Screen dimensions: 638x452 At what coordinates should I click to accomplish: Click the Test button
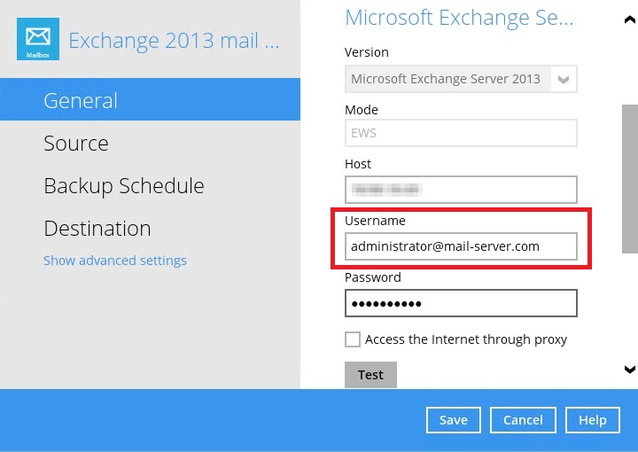370,375
